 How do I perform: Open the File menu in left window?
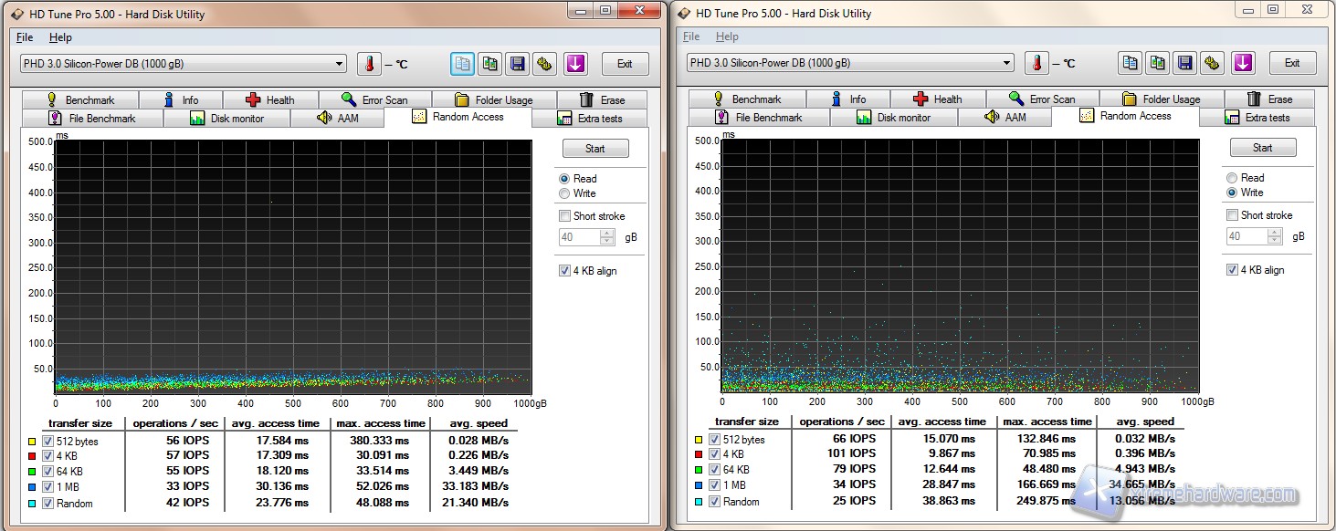pyautogui.click(x=25, y=37)
